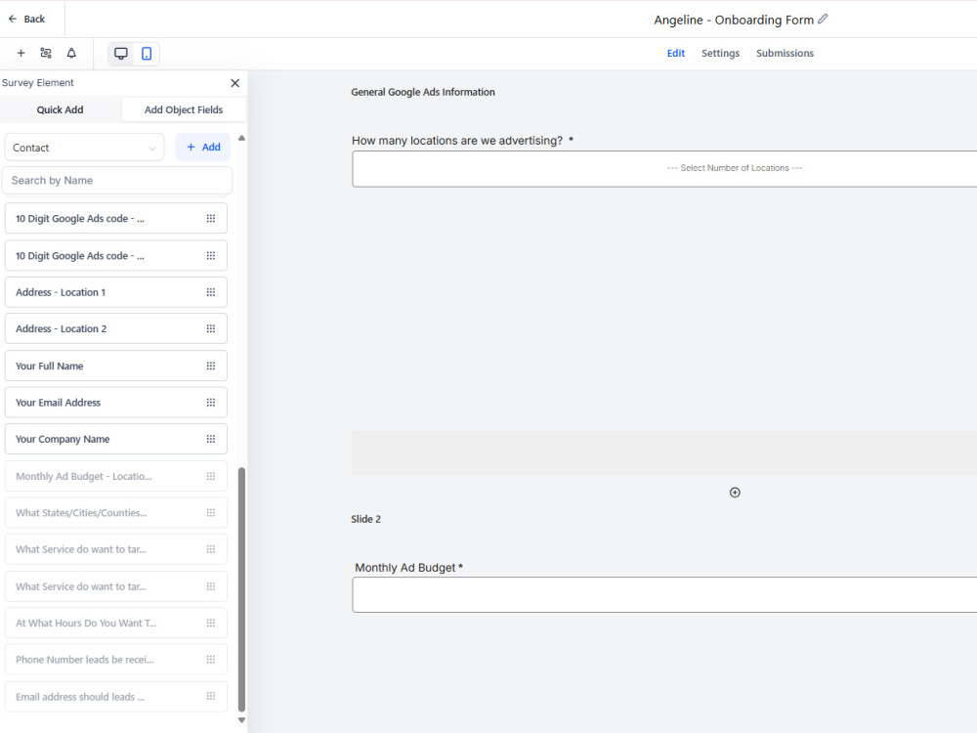977x733 pixels.
Task: Grab drag handle of At What Hours field
Action: pyautogui.click(x=211, y=623)
